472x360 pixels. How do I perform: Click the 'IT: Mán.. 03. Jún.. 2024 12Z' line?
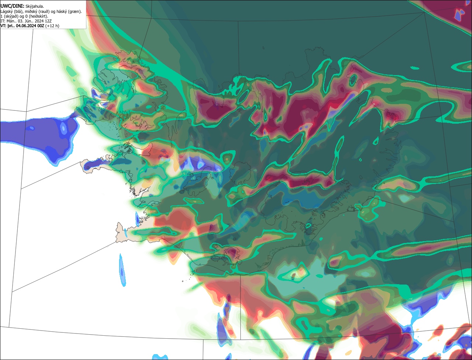[x=26, y=21]
